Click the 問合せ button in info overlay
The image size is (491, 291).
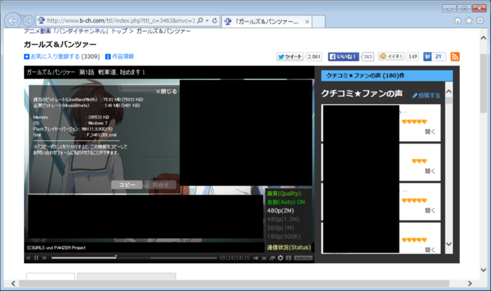[161, 185]
